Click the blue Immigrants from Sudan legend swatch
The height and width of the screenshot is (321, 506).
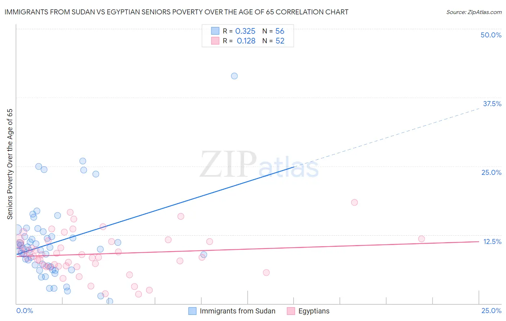tap(193, 311)
